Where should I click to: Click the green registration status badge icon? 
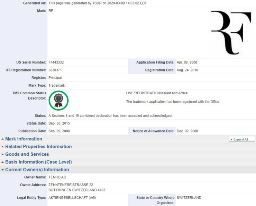pyautogui.click(x=58, y=100)
